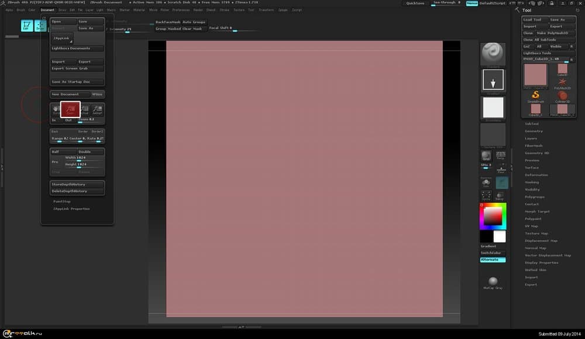Viewport: 585px width, 339px height.
Task: Toggle the Alternate color button
Action: [x=493, y=260]
